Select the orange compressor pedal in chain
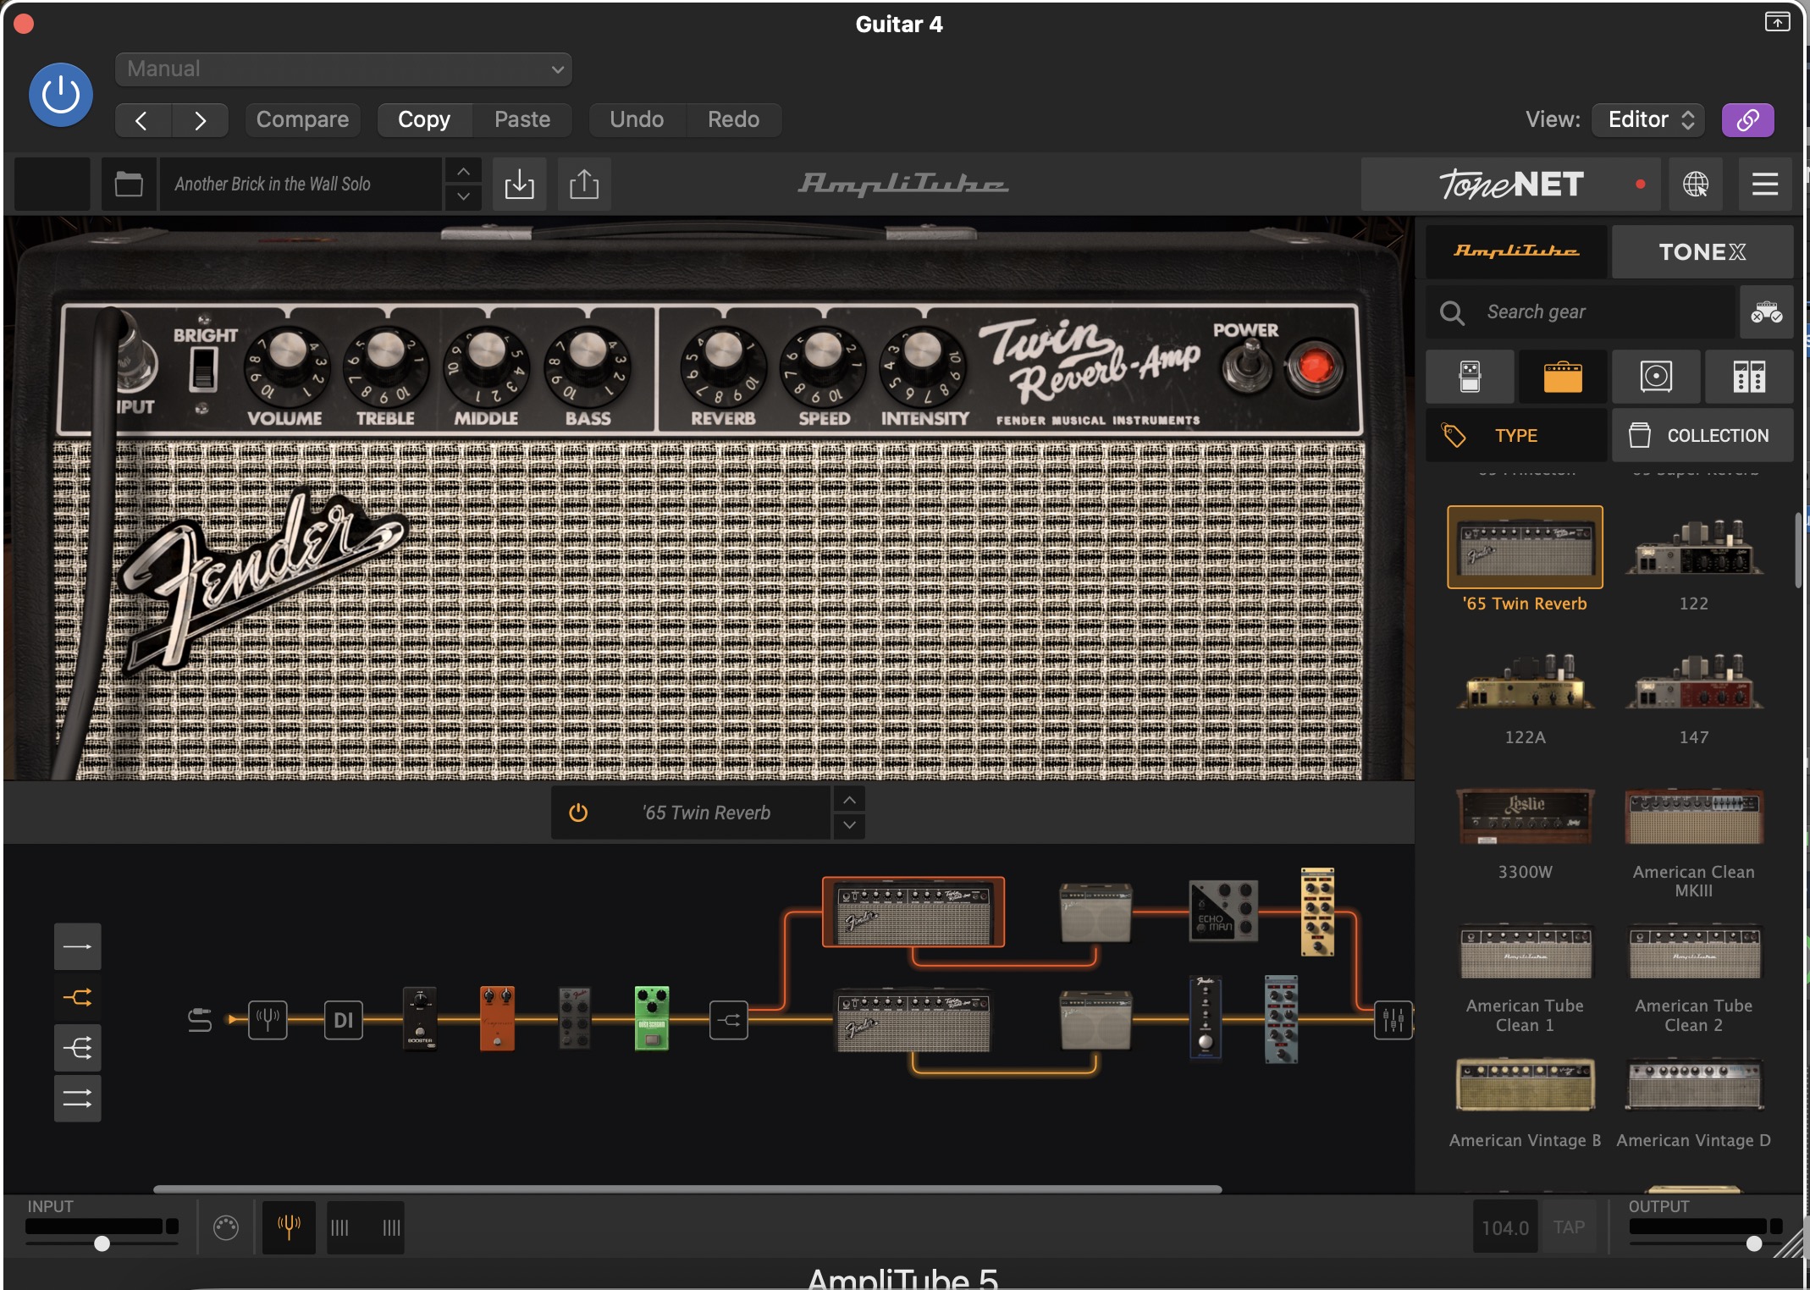The image size is (1810, 1290). pos(497,1019)
